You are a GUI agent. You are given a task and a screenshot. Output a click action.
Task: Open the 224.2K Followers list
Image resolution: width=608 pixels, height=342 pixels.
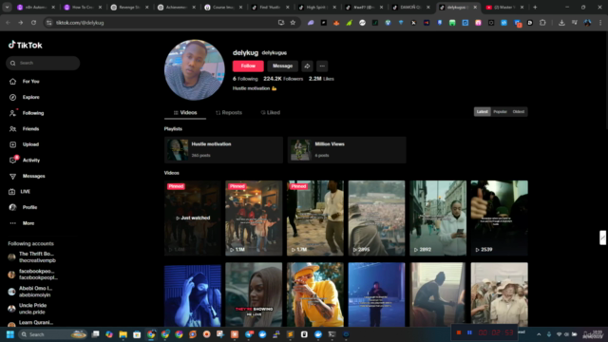pos(283,79)
